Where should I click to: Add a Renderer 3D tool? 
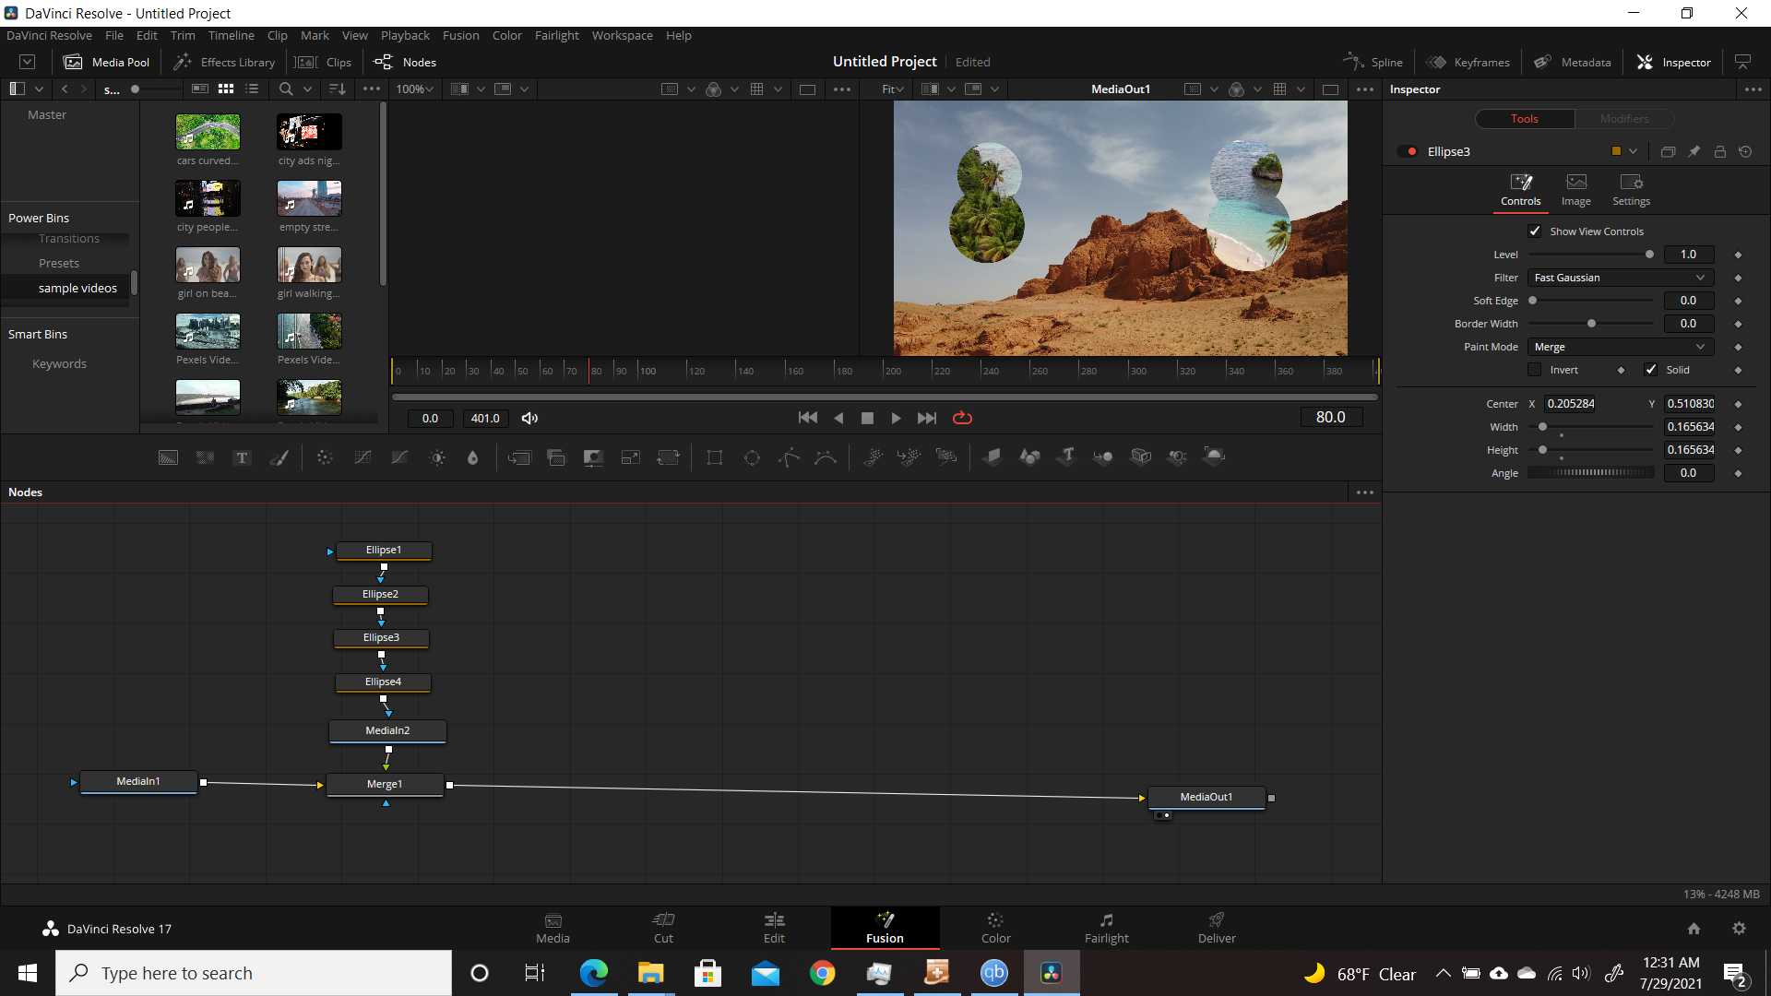[1214, 456]
